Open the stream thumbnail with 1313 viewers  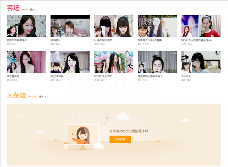(26, 62)
